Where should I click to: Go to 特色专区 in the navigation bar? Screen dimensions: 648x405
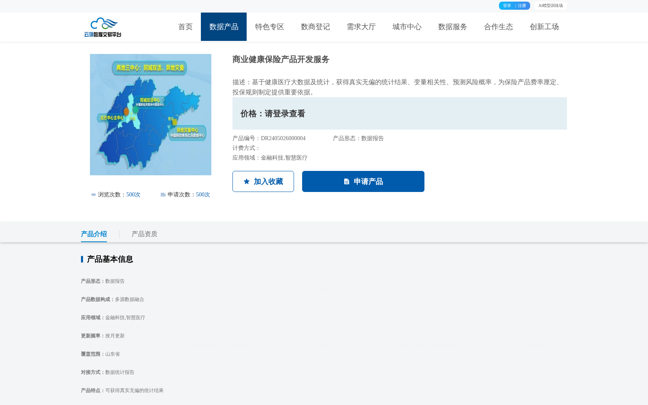tap(270, 27)
